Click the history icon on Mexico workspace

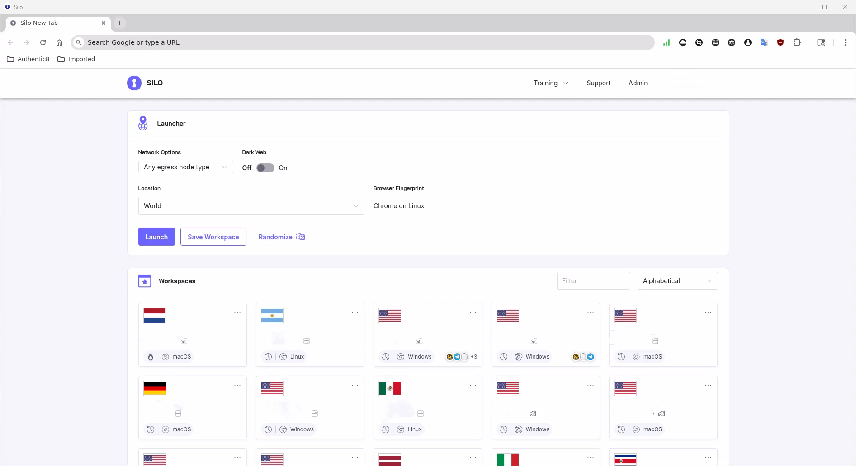click(386, 429)
